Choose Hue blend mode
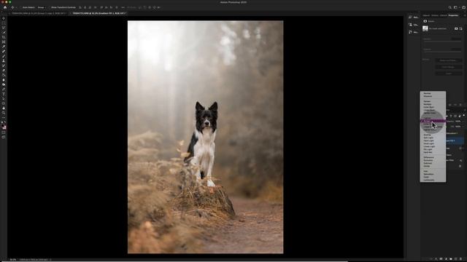Image resolution: width=467 pixels, height=262 pixels. [x=433, y=171]
